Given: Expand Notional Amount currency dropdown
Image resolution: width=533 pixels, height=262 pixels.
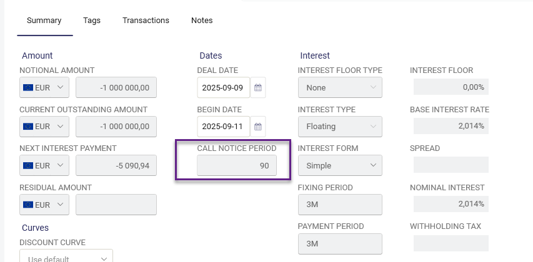Looking at the screenshot, I should tap(44, 88).
